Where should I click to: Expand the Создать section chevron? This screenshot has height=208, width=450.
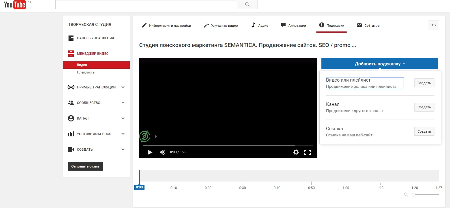click(x=123, y=149)
